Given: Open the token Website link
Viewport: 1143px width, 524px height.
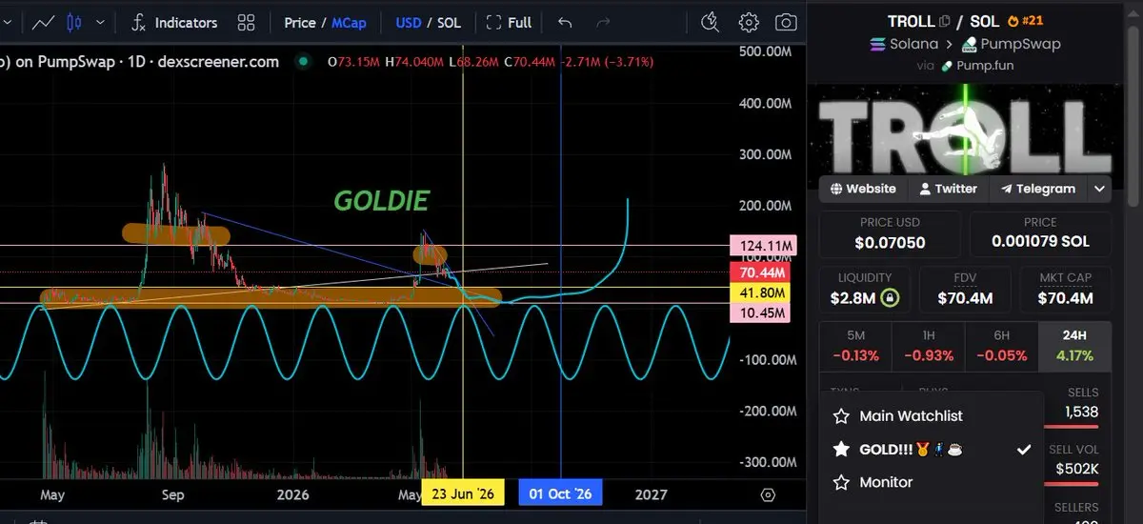Looking at the screenshot, I should (863, 189).
